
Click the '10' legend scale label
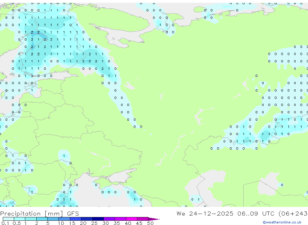pos(61,223)
